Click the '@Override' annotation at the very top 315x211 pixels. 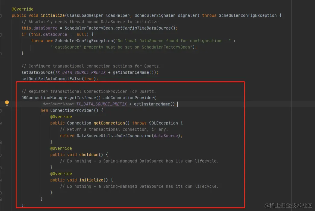[23, 9]
